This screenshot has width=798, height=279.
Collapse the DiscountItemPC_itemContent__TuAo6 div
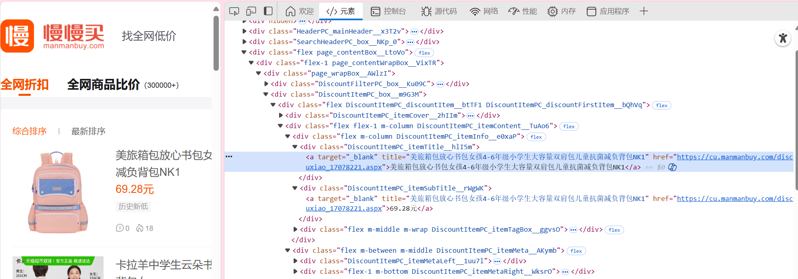pos(280,126)
